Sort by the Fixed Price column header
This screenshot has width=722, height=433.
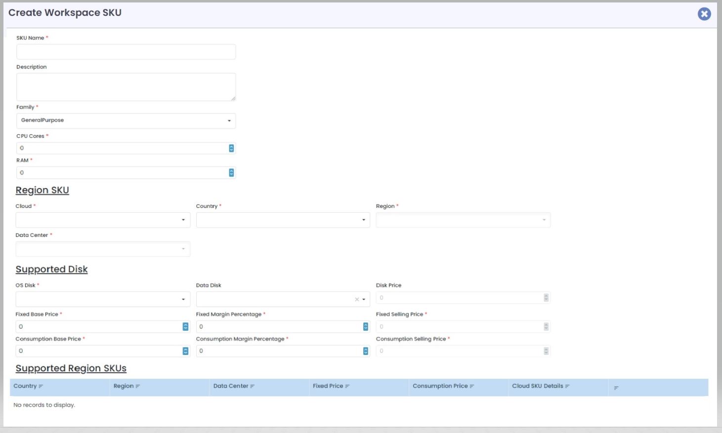point(328,386)
